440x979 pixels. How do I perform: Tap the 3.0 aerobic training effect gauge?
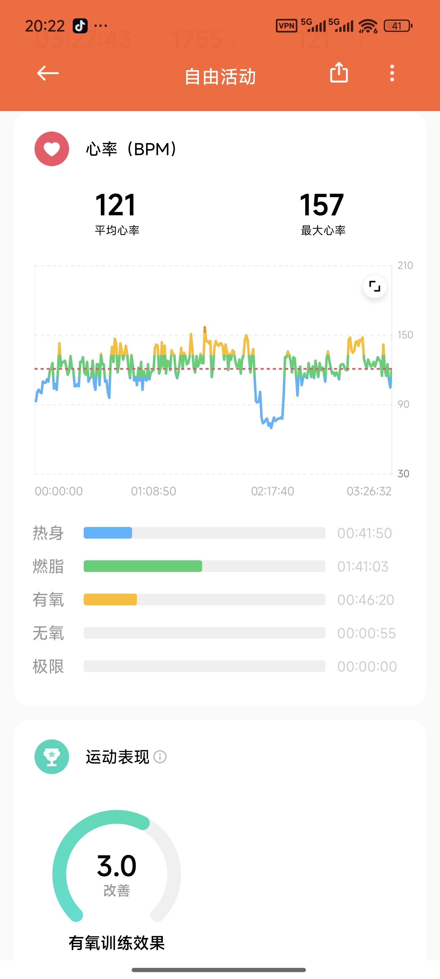point(116,870)
